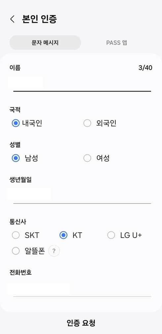The width and height of the screenshot is (162, 334).
Task: Select KT as the carrier
Action: click(71, 235)
